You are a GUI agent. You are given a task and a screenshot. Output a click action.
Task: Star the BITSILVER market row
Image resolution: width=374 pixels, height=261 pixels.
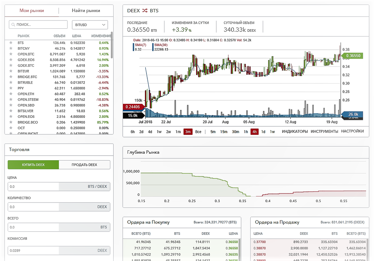point(11,111)
